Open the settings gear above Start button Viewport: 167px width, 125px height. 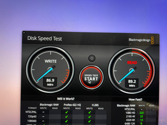(92, 58)
